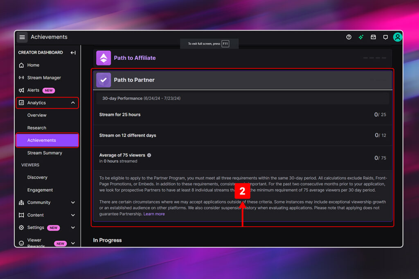419x279 pixels.
Task: Click the Stream on 12 different days row
Action: coord(243,136)
